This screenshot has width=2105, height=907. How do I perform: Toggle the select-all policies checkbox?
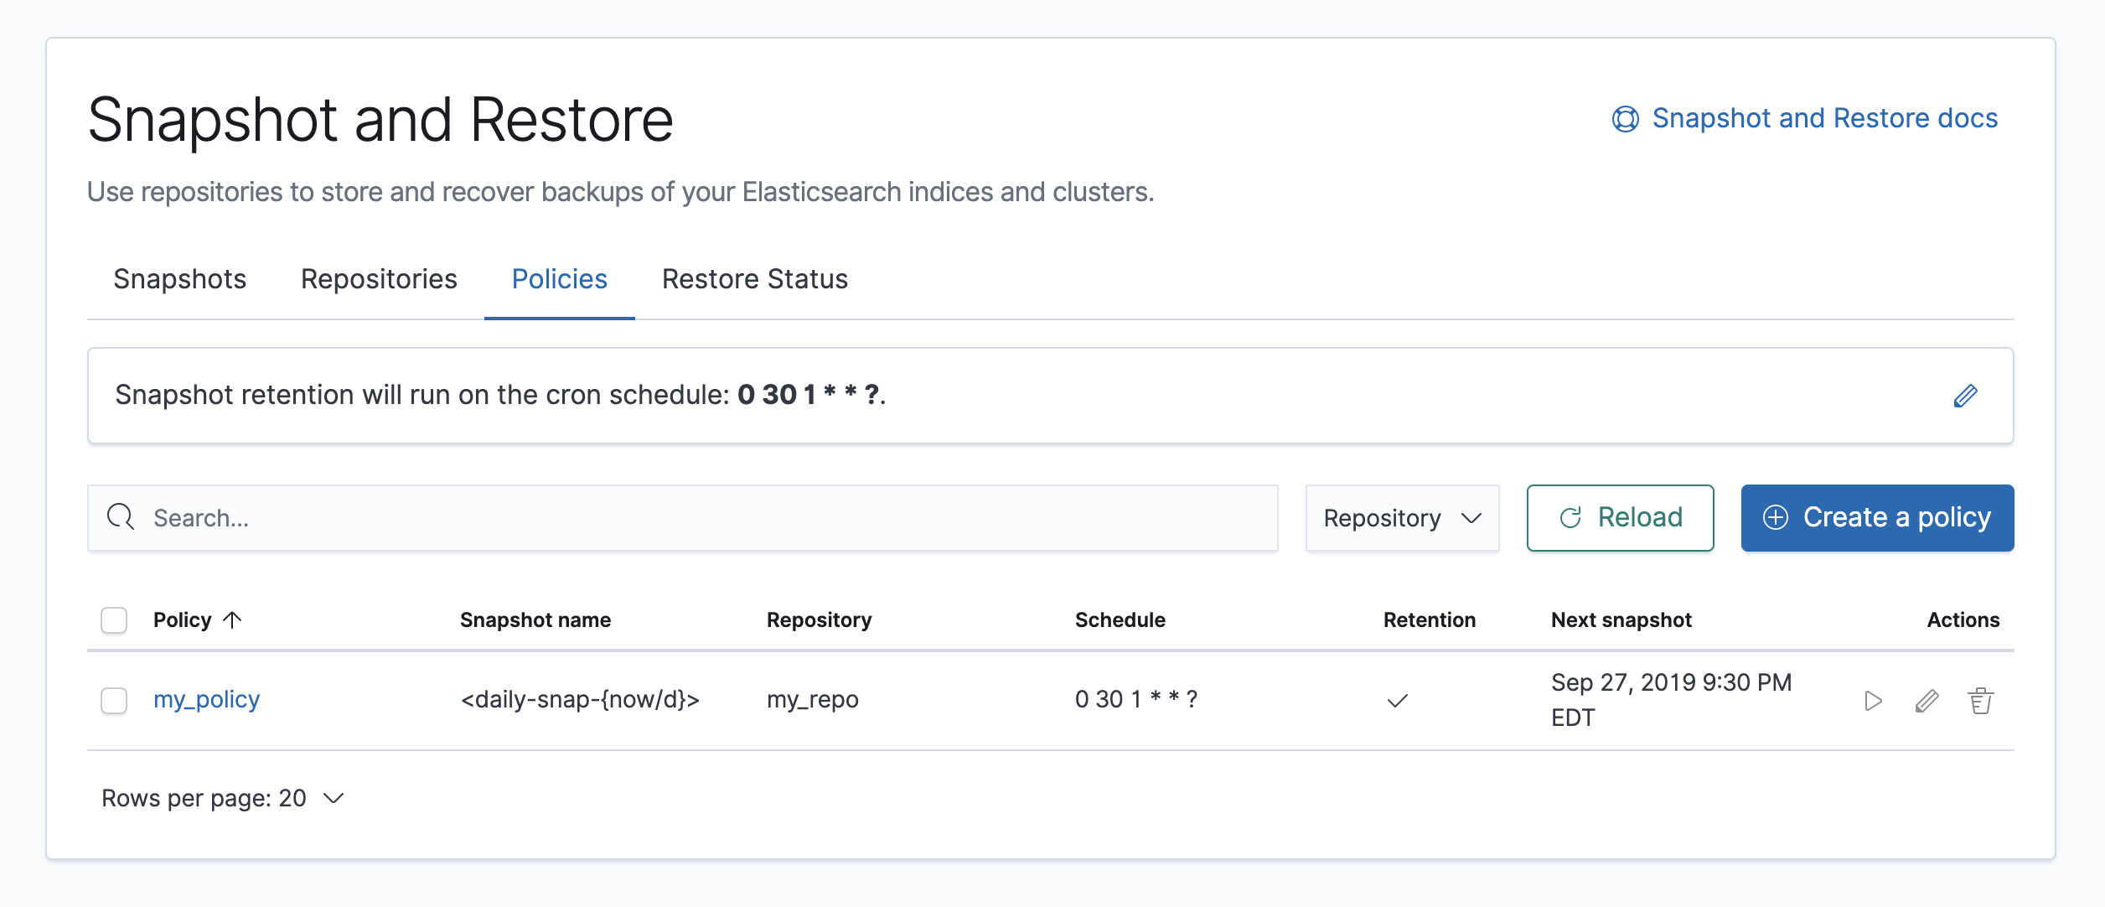pyautogui.click(x=114, y=620)
